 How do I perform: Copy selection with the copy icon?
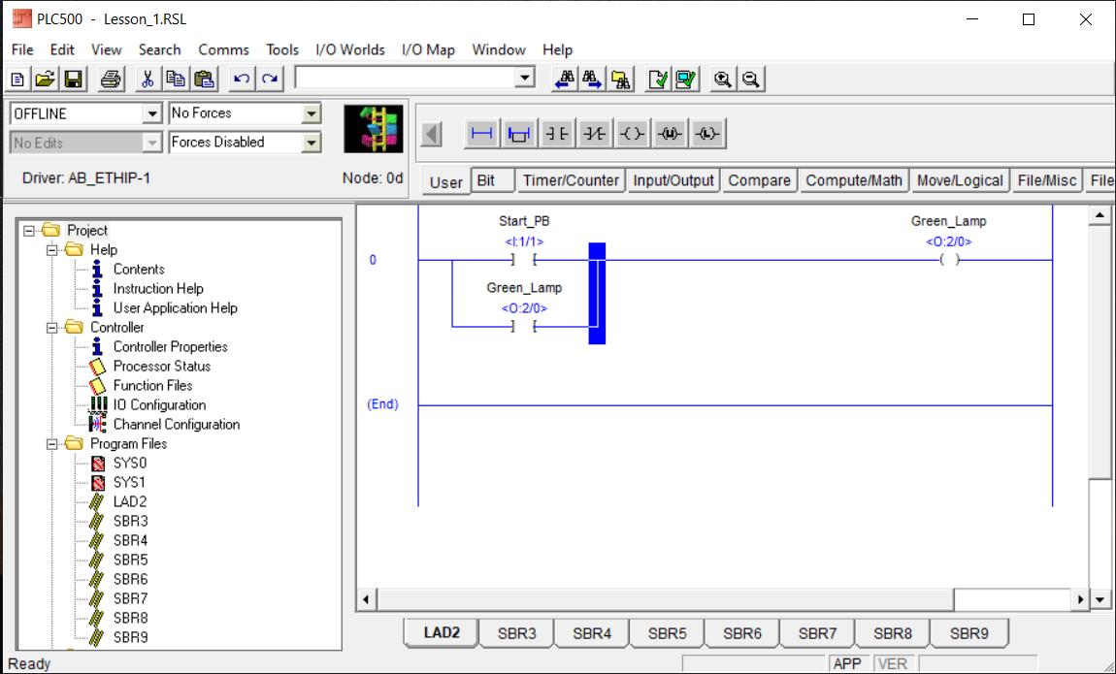point(175,79)
